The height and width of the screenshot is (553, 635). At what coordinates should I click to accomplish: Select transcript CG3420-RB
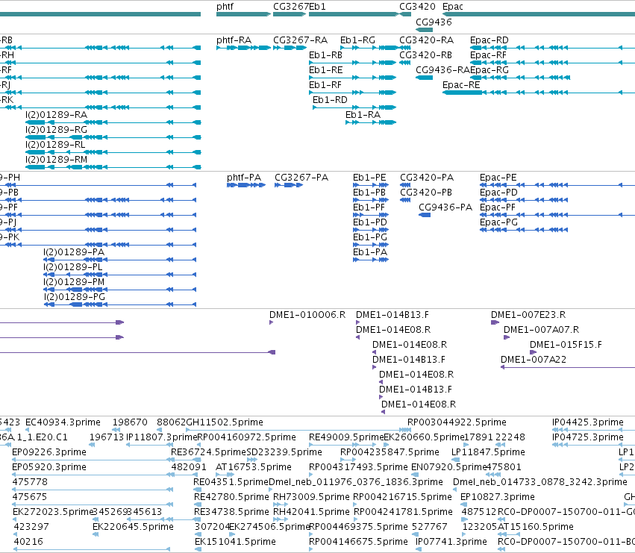click(x=425, y=55)
